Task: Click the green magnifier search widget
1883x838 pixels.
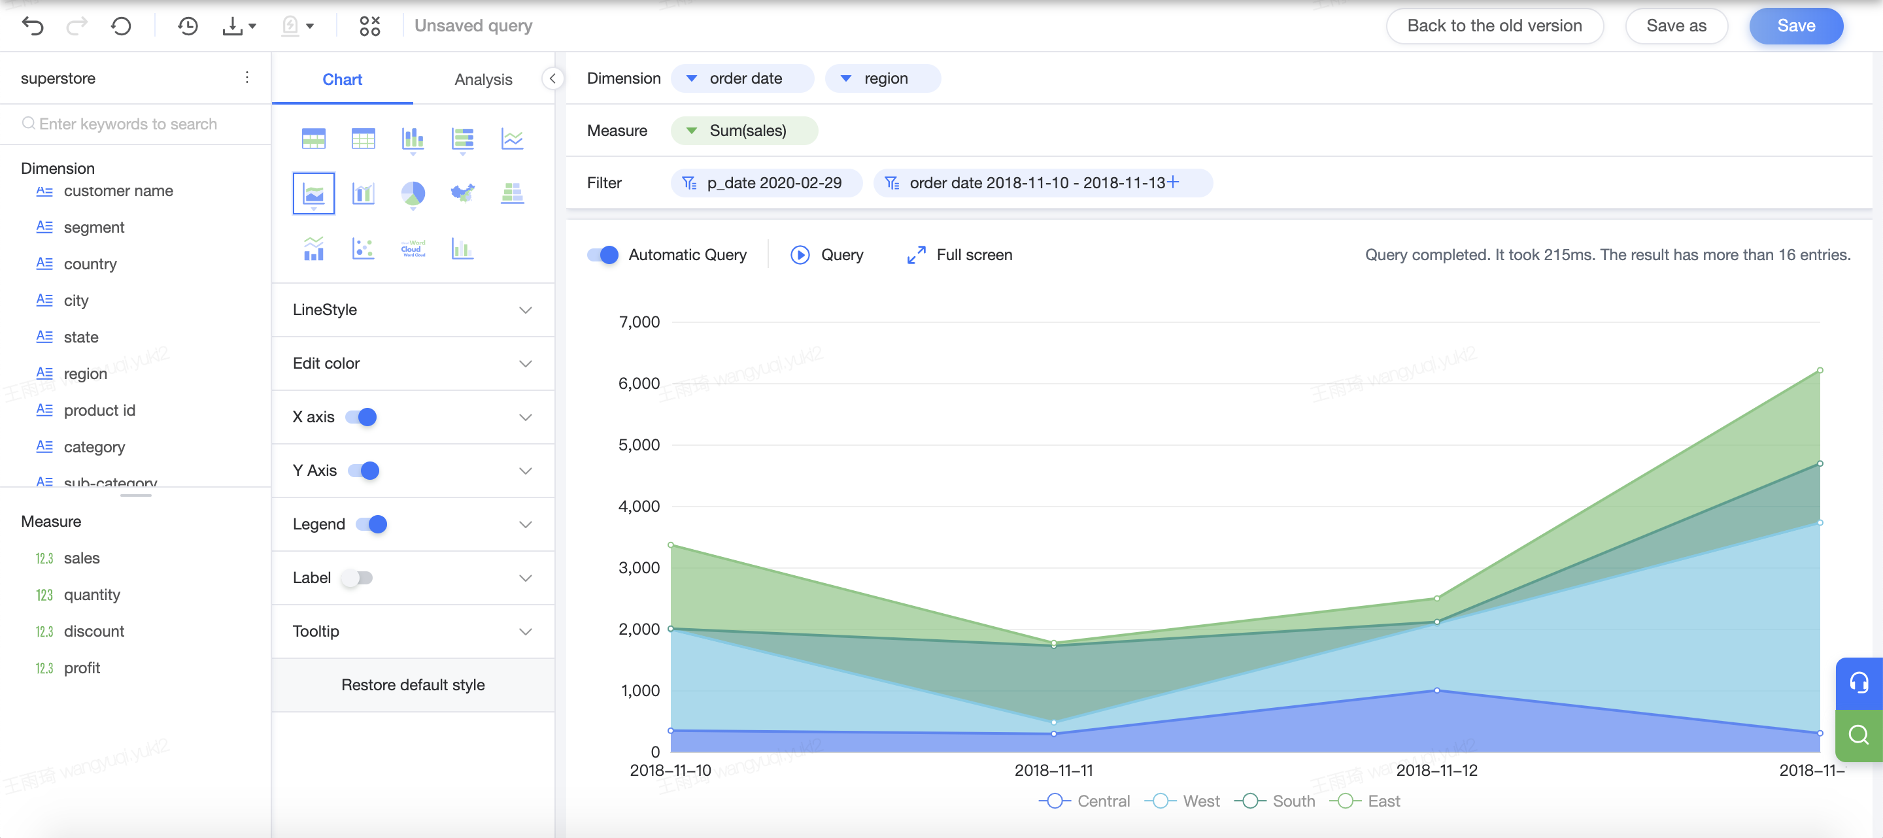Action: coord(1859,735)
